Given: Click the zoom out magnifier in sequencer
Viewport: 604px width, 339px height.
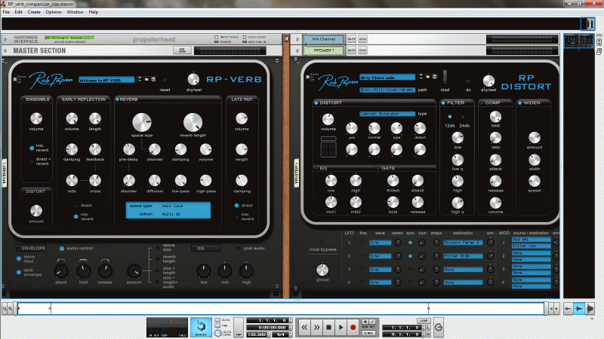Looking at the screenshot, I should 5,308.
